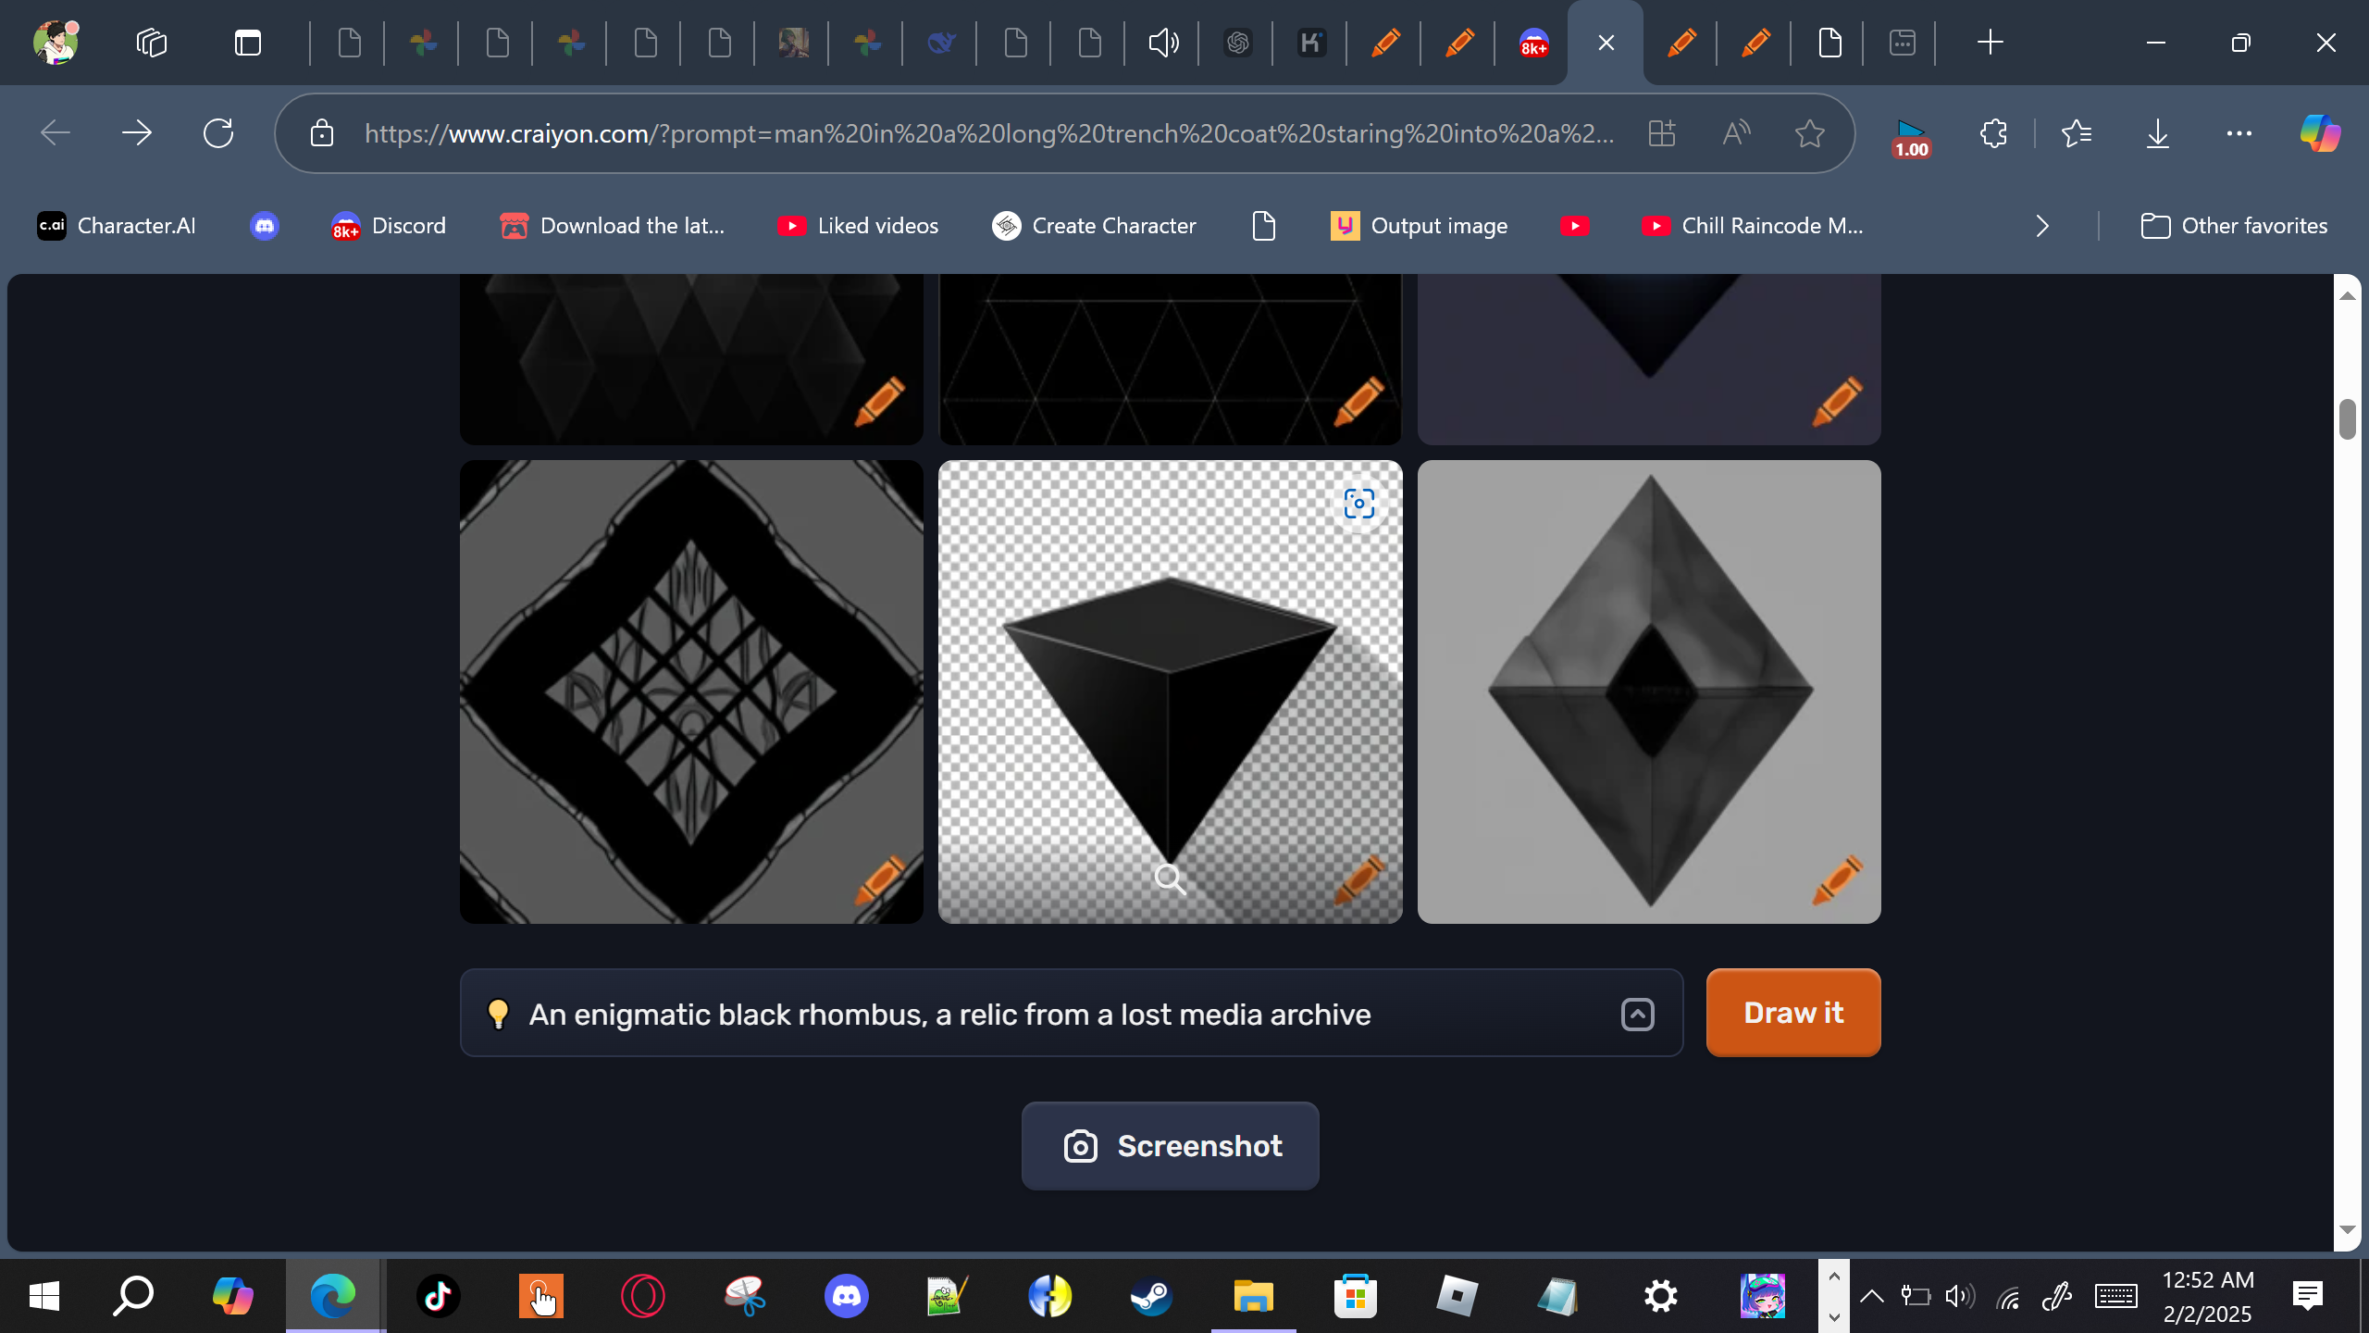Open the Other favorites folder
Viewport: 2369px width, 1333px height.
[2234, 226]
